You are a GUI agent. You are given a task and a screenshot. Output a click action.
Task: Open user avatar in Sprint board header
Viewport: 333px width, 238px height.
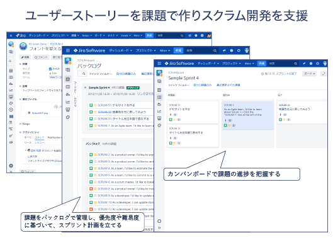(325, 64)
